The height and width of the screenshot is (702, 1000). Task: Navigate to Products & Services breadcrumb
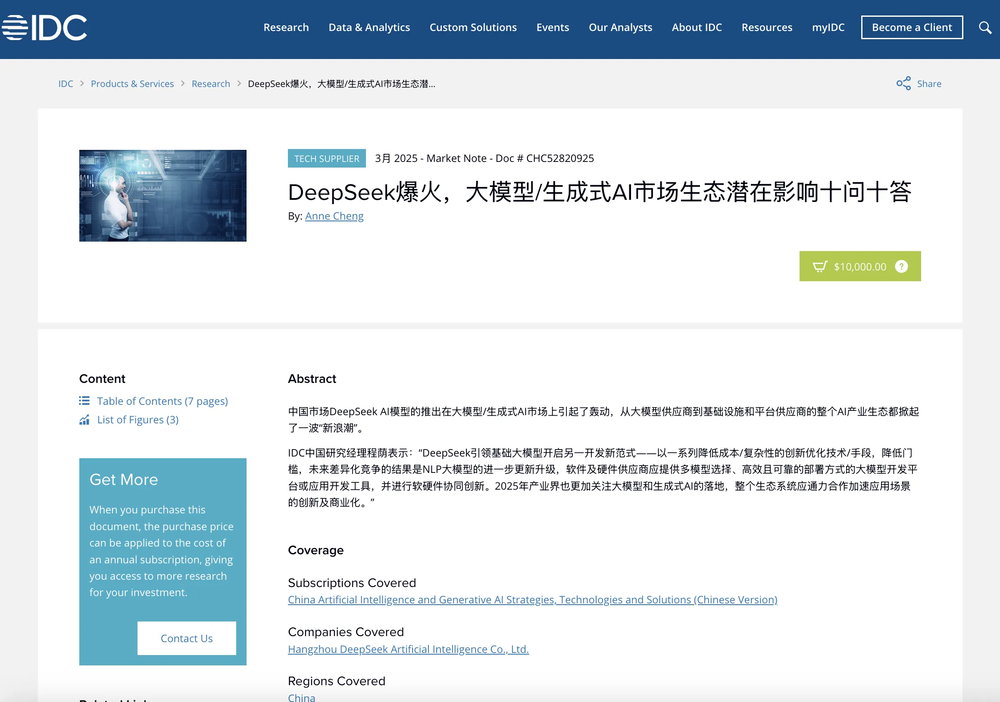132,83
